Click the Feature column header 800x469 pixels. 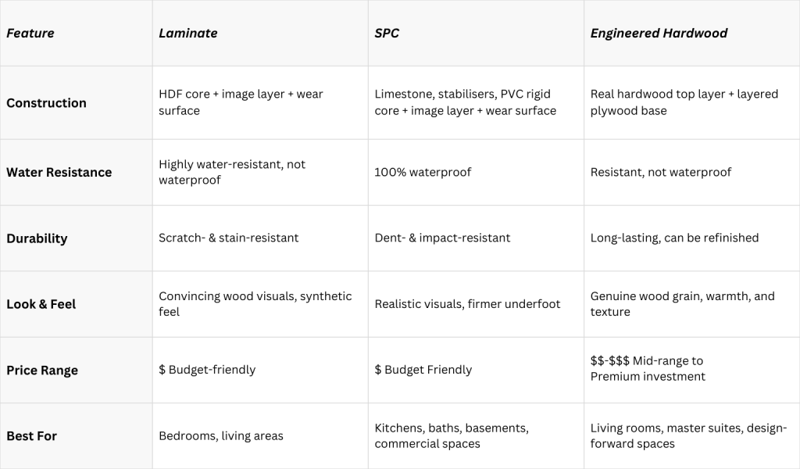pyautogui.click(x=30, y=33)
